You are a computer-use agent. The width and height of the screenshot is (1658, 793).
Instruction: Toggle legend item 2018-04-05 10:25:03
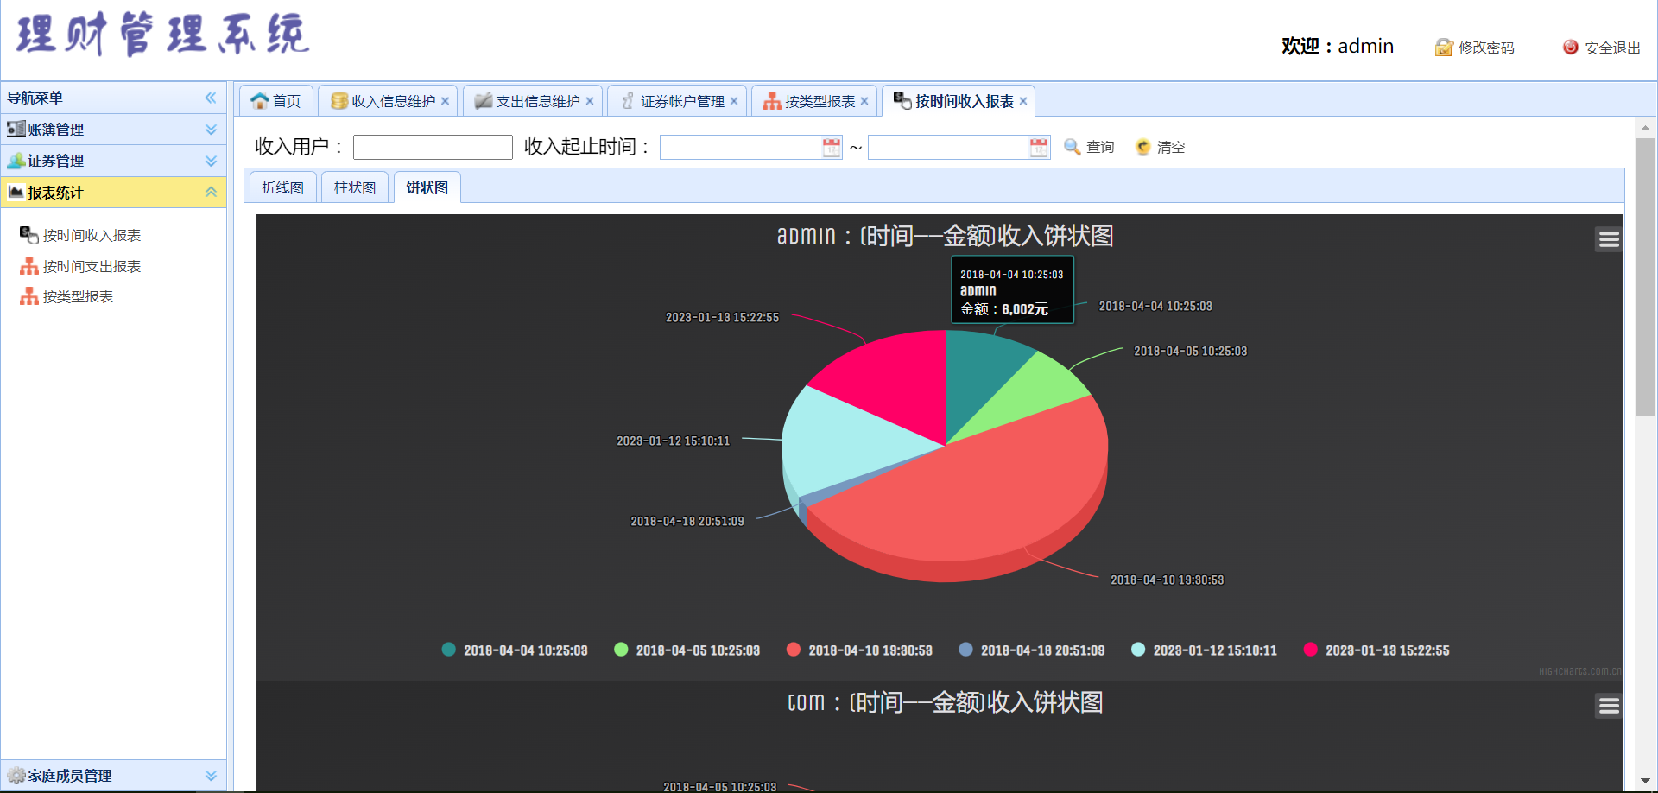[x=687, y=650]
